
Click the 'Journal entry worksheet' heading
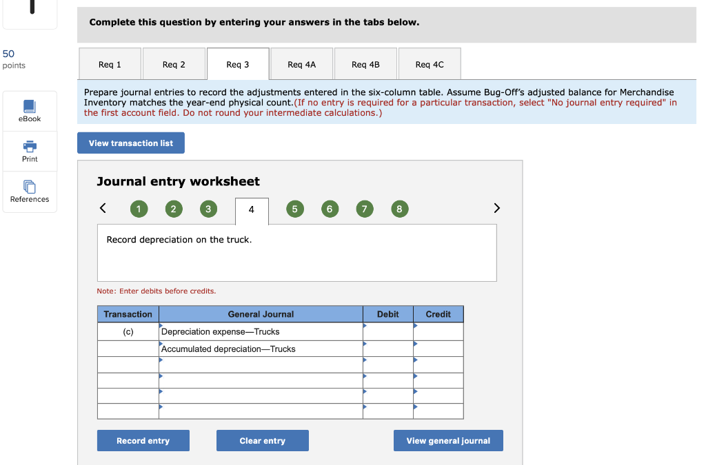[179, 181]
